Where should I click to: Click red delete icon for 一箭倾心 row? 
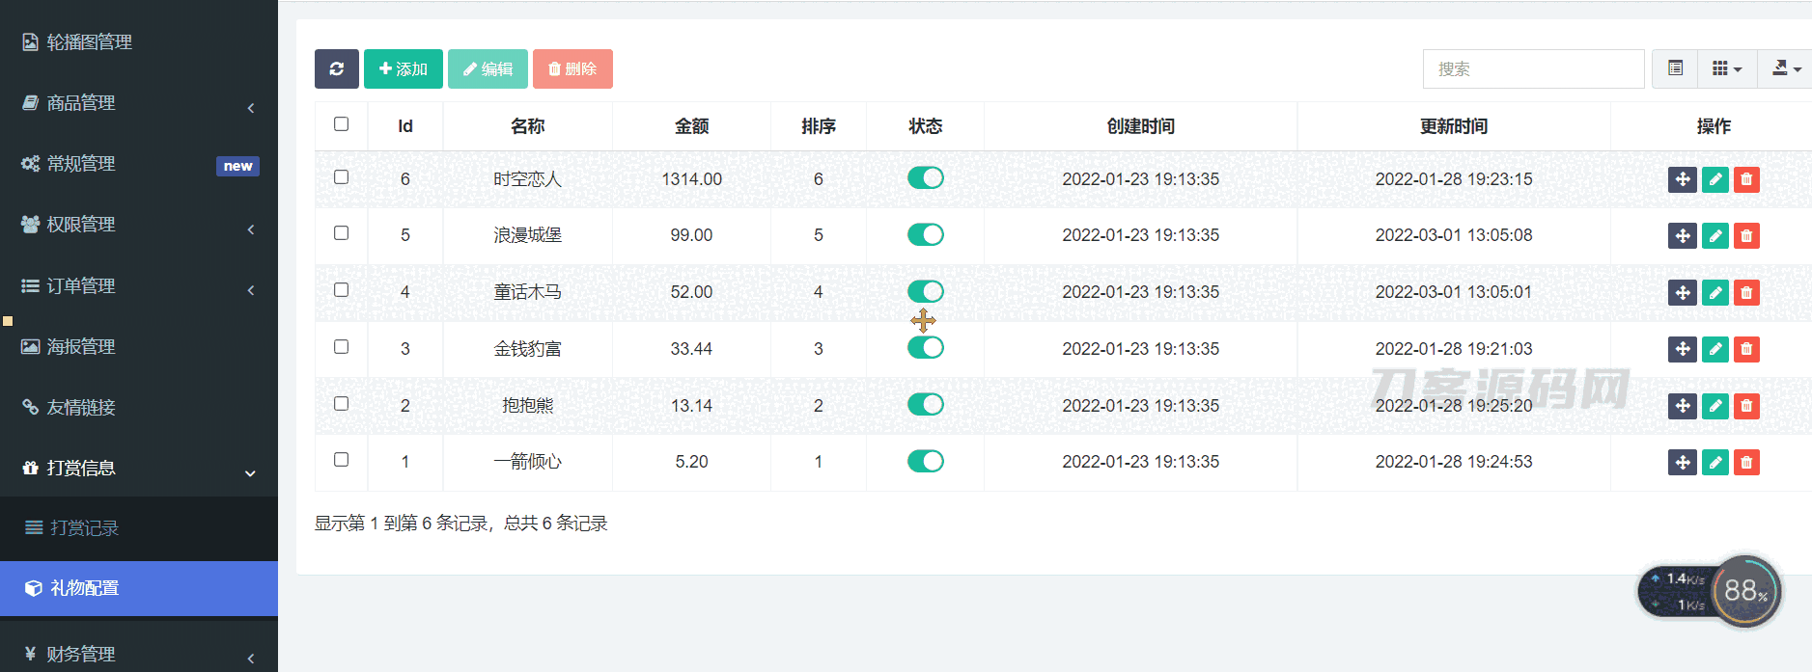click(x=1746, y=462)
